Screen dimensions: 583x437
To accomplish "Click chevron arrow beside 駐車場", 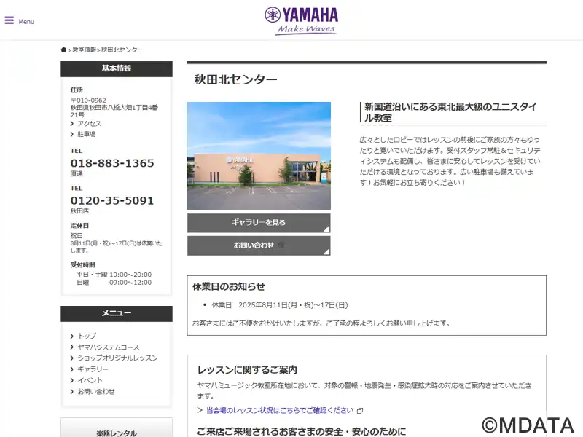I will click(72, 134).
